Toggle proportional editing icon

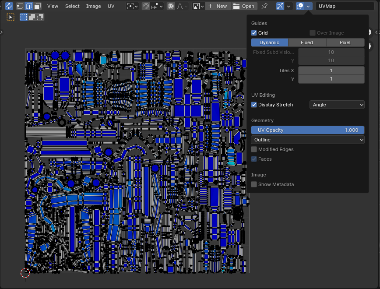[x=171, y=6]
